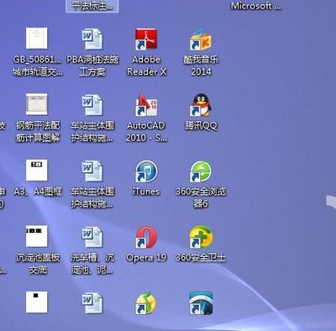Click the green-yellow ball shortcut below Opera

146,303
